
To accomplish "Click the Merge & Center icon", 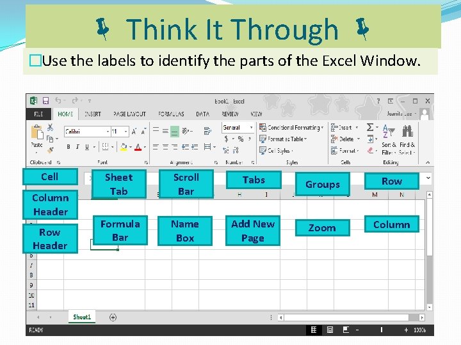I will (x=207, y=147).
